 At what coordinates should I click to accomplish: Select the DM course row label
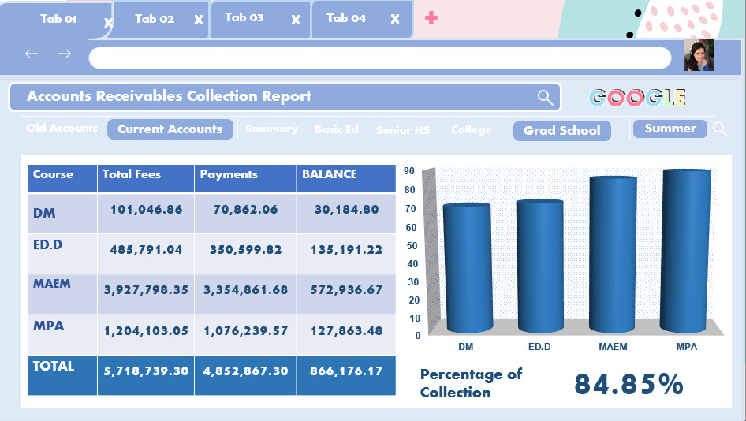44,213
